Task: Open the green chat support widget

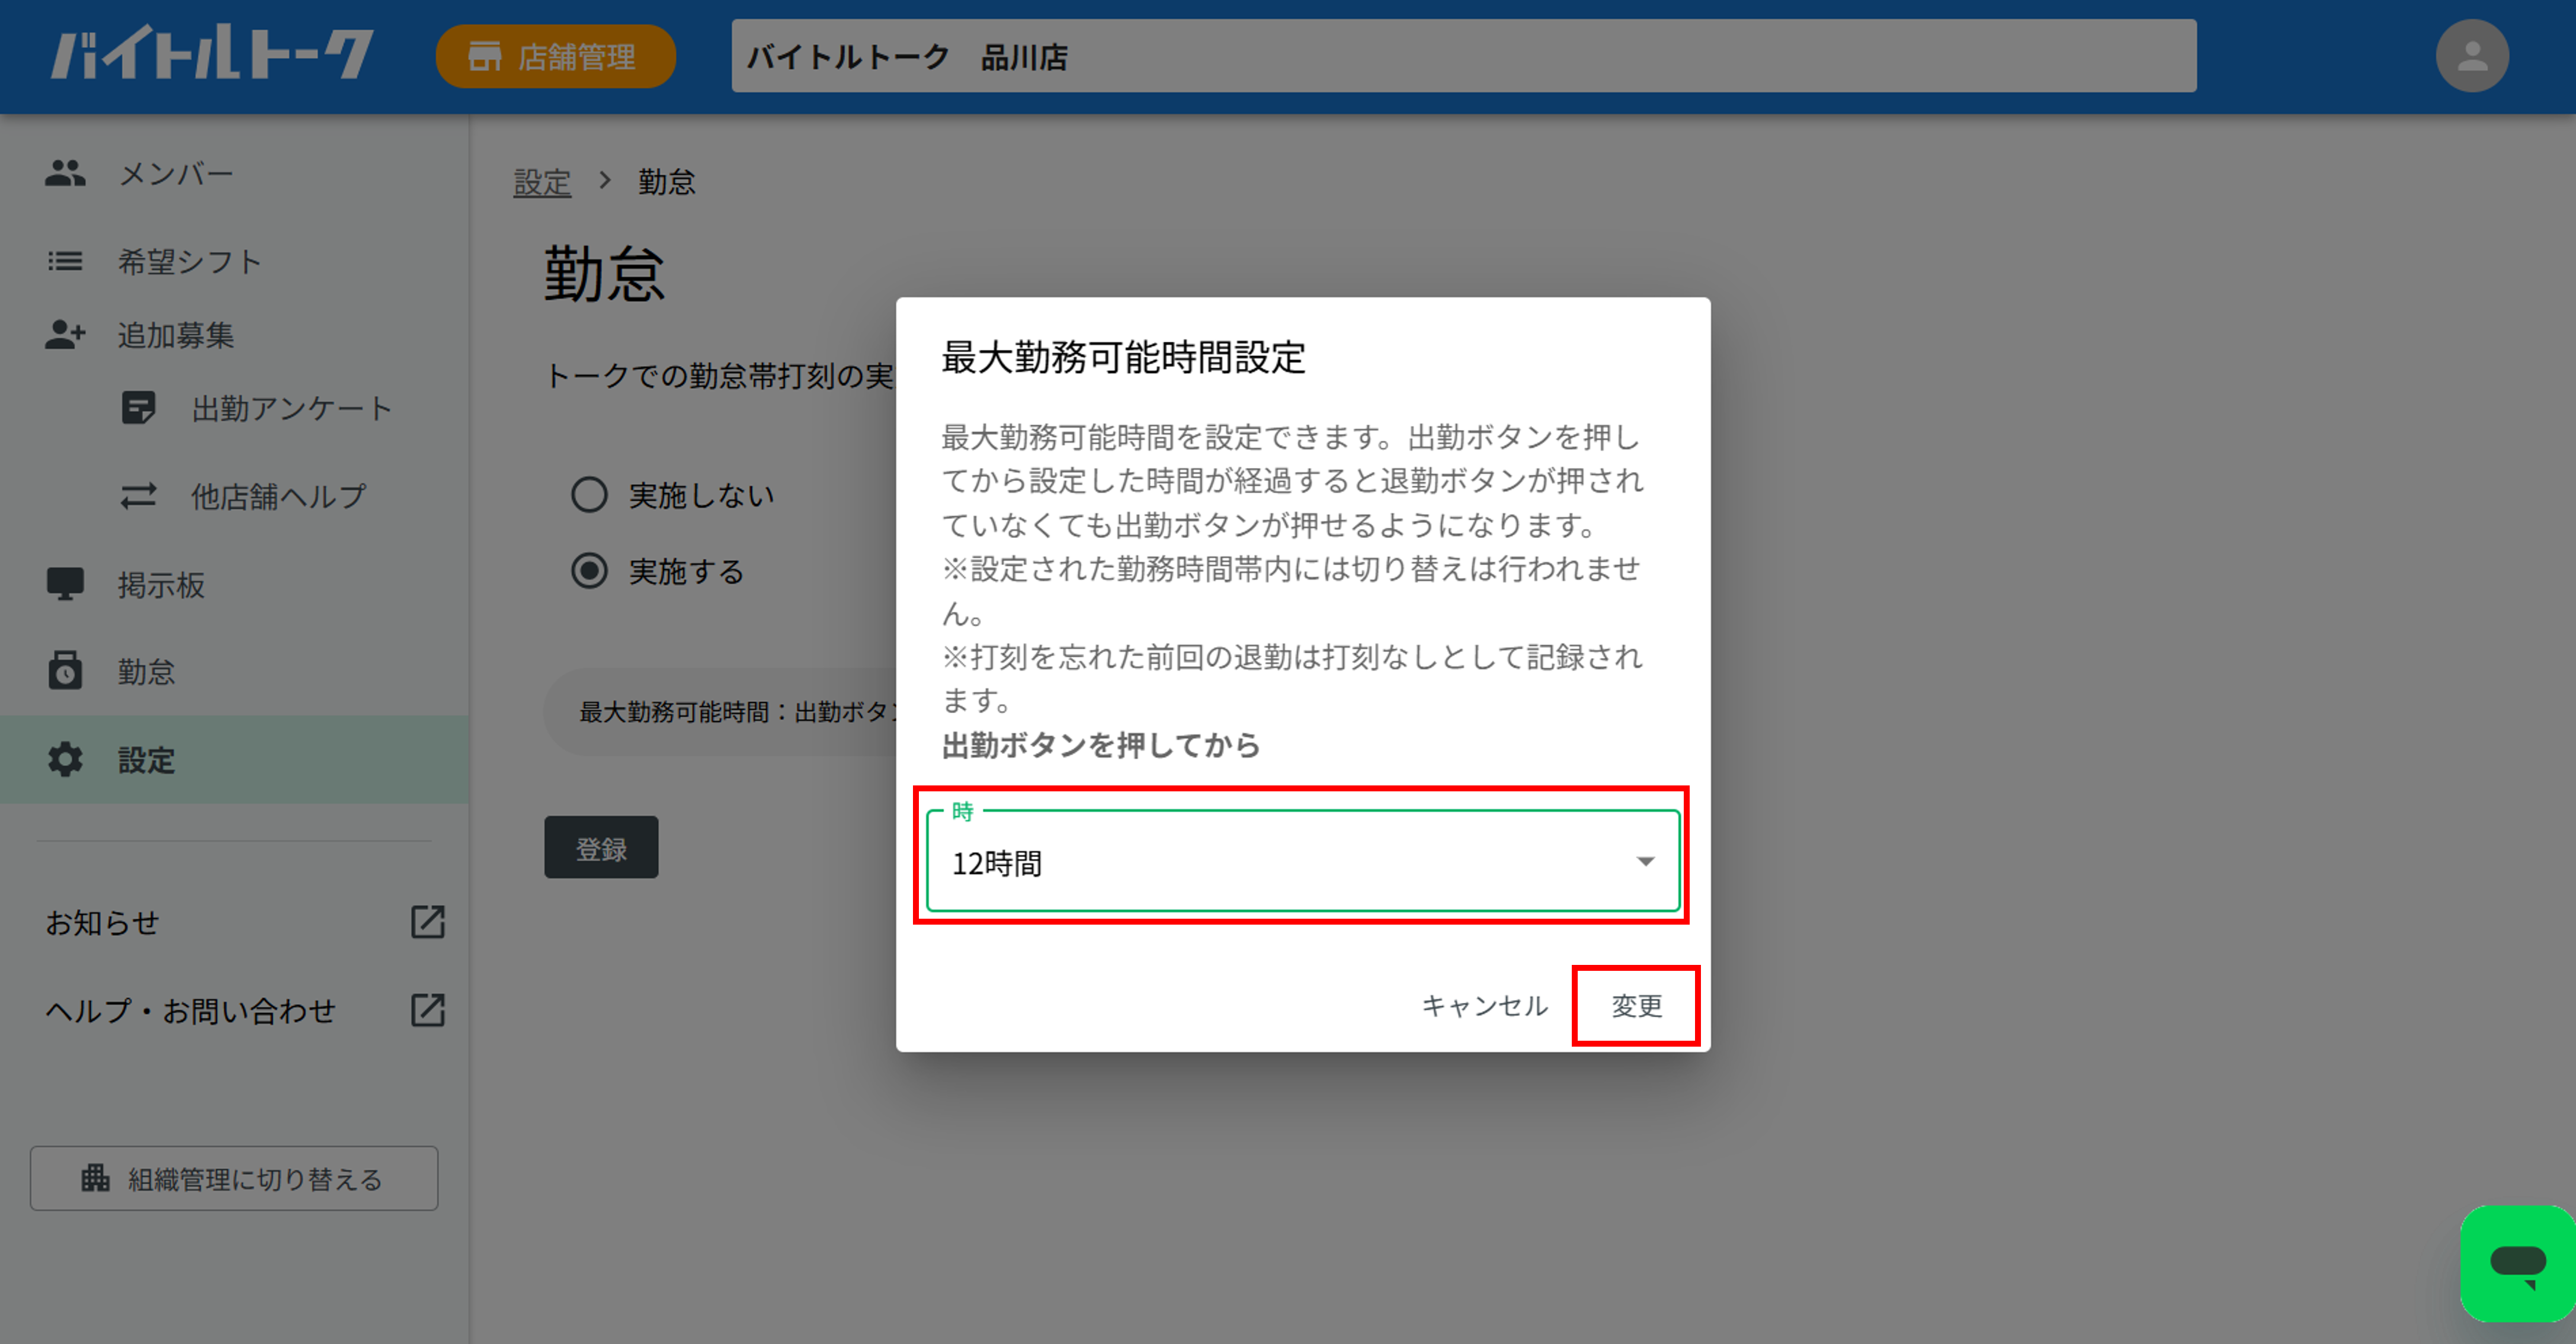Action: click(x=2518, y=1263)
